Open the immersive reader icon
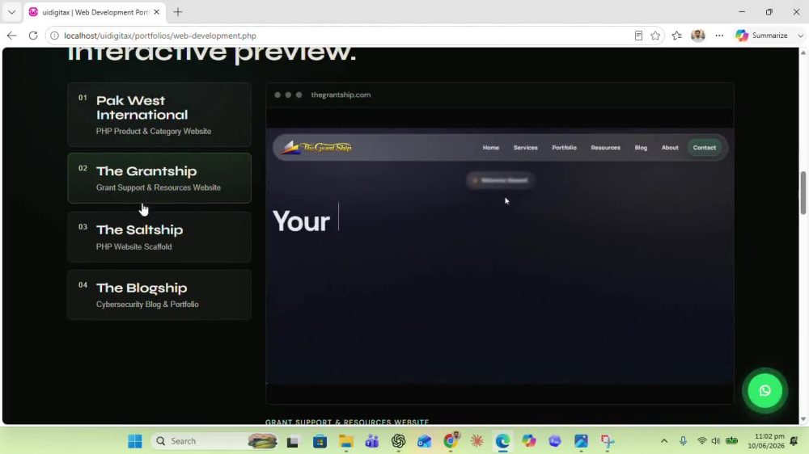 pos(638,36)
